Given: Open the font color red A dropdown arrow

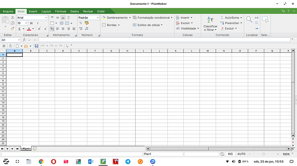Looking at the screenshot, I should [33, 29].
